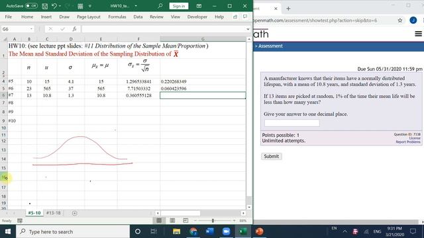Click the Cancel X icon in formula bar
Screen dimensions: 424x238
(50, 29)
